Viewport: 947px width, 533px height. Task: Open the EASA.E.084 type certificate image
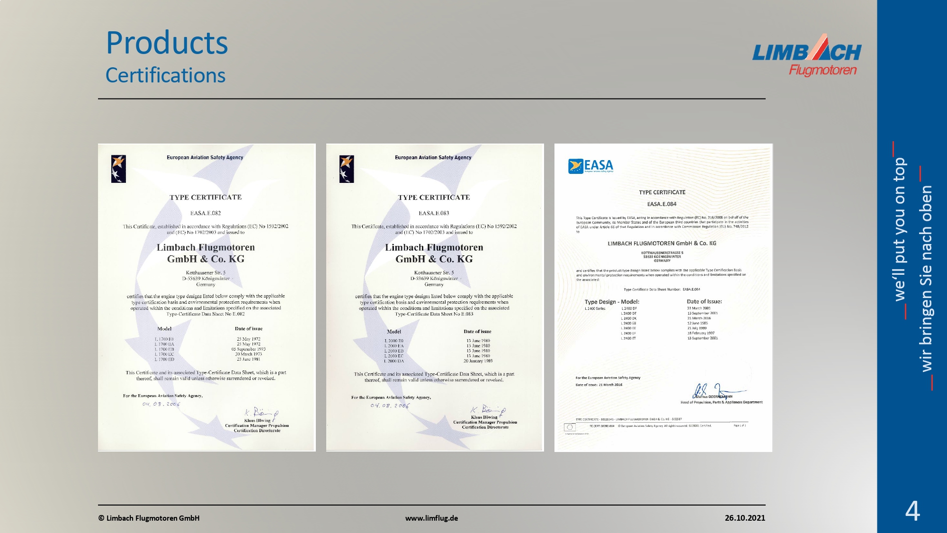pyautogui.click(x=663, y=298)
